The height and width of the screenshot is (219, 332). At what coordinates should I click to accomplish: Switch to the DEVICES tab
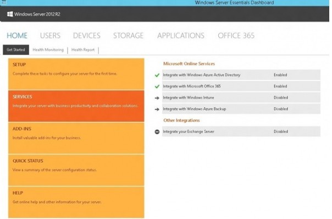click(x=87, y=36)
